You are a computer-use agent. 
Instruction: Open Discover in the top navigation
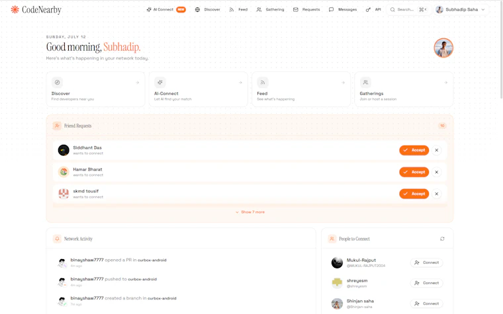[x=208, y=10]
